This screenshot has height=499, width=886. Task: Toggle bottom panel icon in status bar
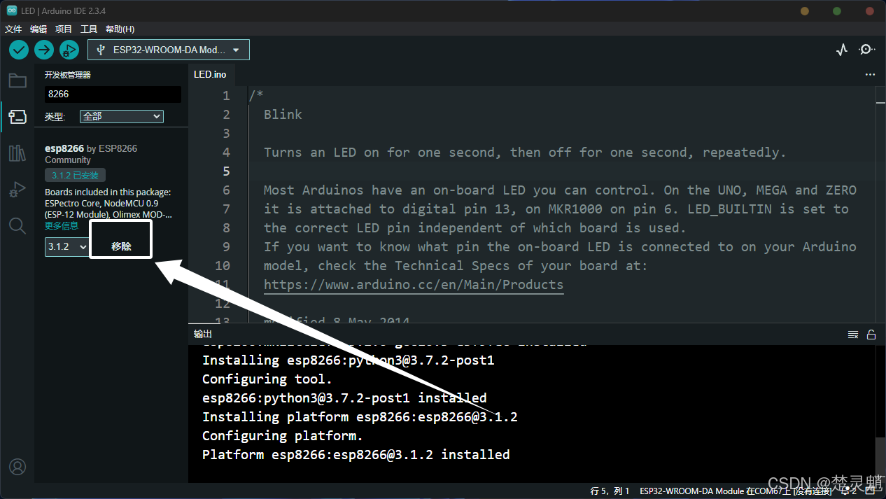pyautogui.click(x=870, y=491)
